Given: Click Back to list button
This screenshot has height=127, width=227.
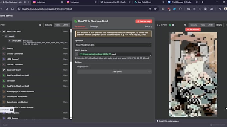Looking at the screenshot, I should 193,29.
